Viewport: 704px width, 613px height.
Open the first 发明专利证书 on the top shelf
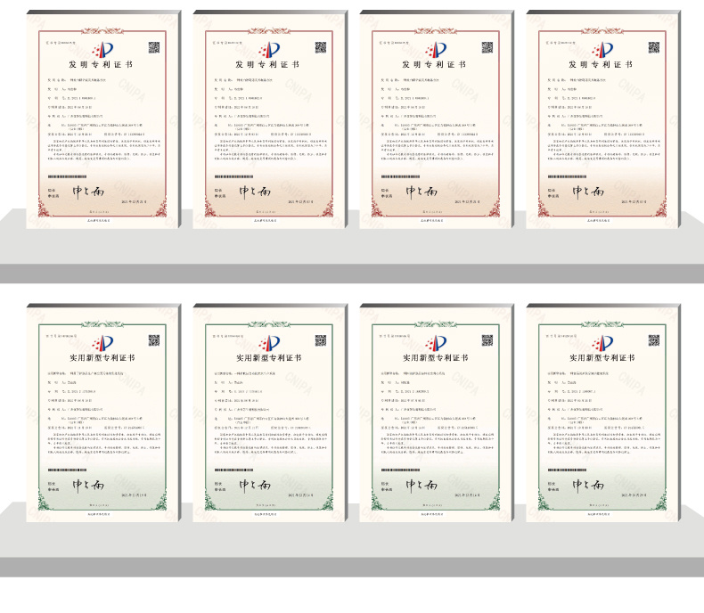click(x=103, y=119)
